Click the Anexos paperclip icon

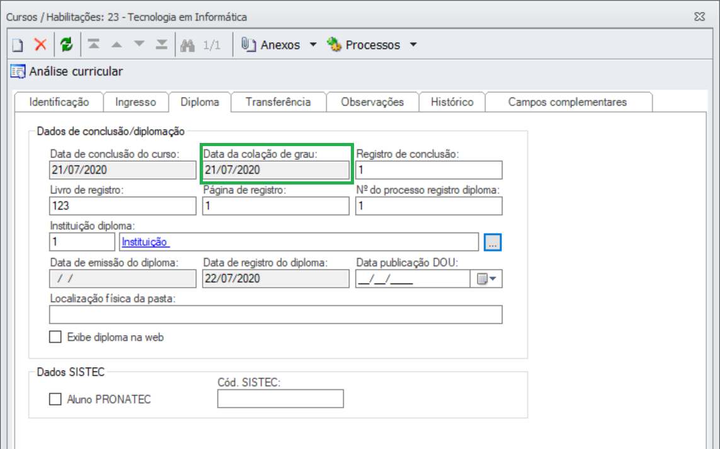pos(248,45)
